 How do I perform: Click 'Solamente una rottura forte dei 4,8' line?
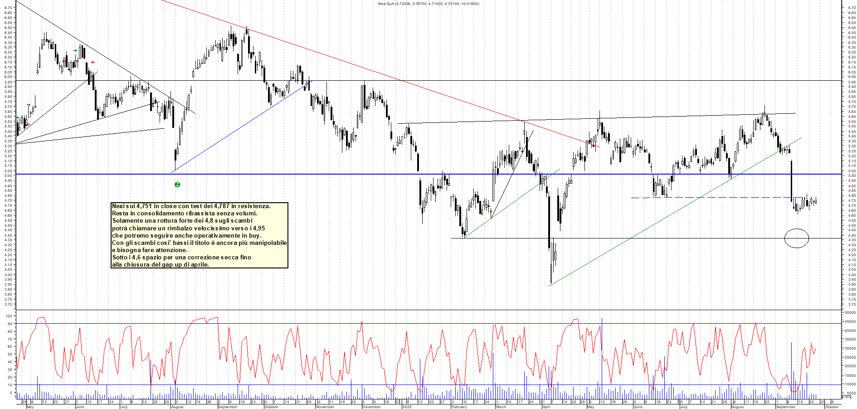tap(182, 221)
